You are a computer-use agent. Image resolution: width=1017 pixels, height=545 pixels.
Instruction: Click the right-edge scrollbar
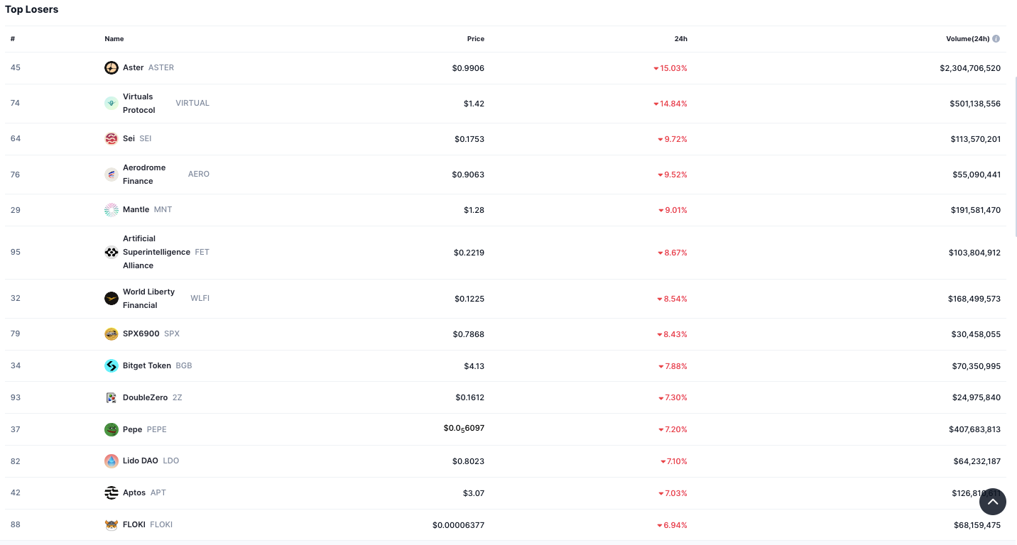tap(1014, 142)
